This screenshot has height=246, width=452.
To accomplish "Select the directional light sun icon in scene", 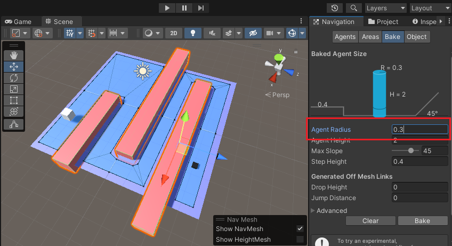I will coord(143,71).
